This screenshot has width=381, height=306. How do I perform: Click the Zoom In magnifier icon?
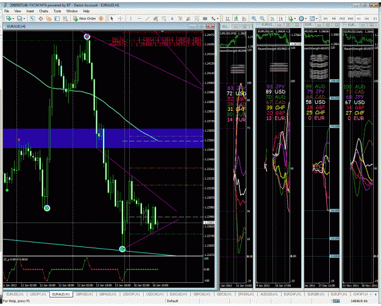click(254, 18)
